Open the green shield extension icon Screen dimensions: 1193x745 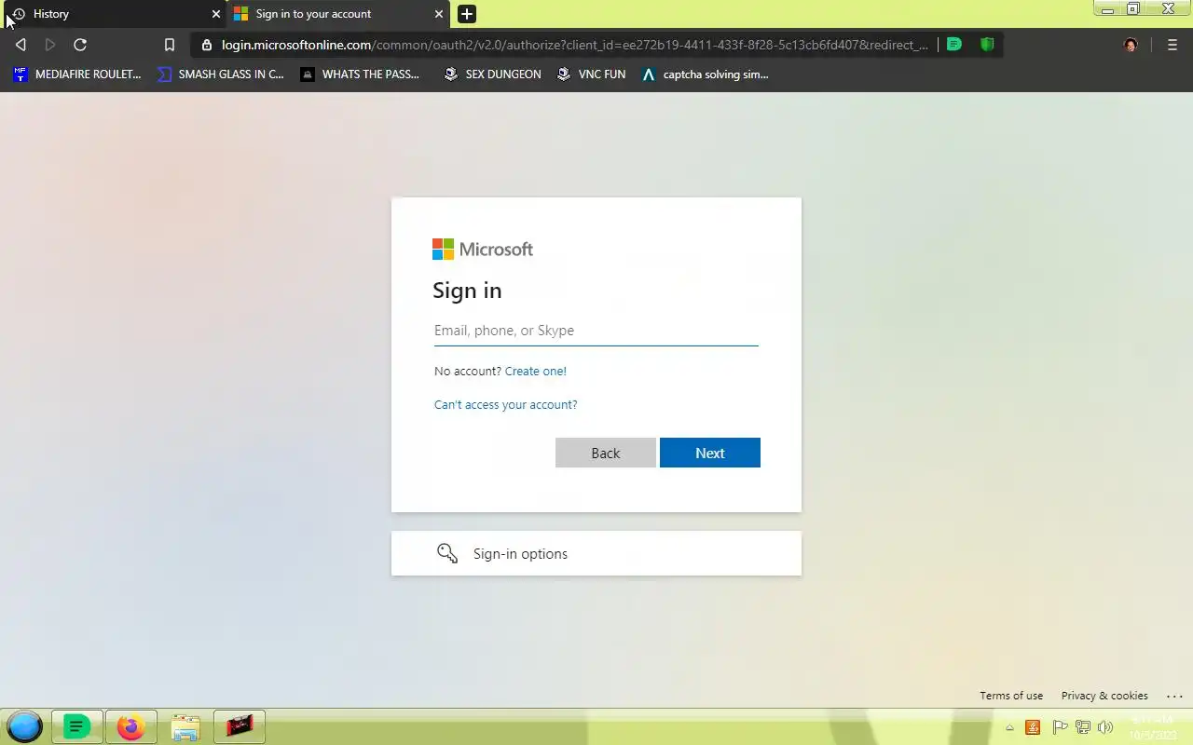pos(987,44)
